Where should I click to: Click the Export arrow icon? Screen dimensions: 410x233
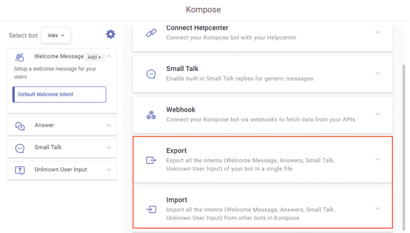(x=151, y=160)
